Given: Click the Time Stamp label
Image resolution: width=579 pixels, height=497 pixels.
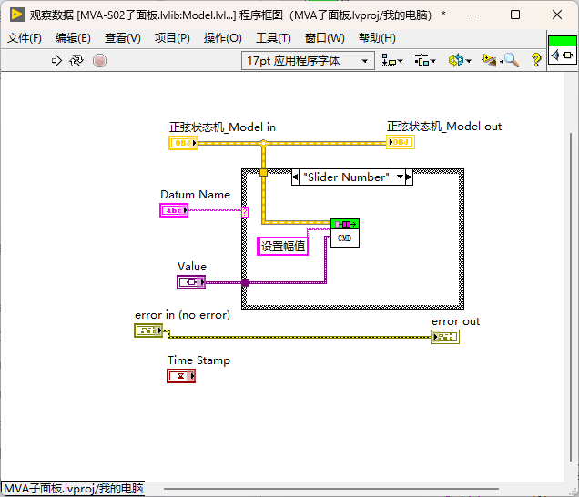Looking at the screenshot, I should [x=198, y=360].
